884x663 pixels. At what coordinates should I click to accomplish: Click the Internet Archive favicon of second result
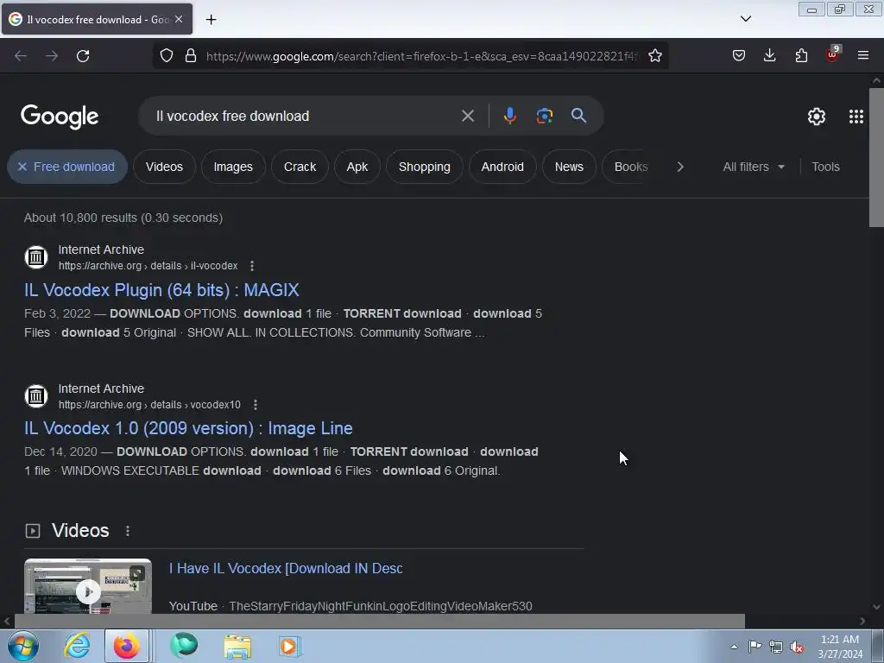(x=36, y=395)
